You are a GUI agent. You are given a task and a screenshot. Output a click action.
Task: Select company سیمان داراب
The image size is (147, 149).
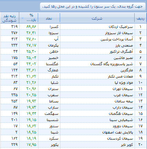(123, 108)
